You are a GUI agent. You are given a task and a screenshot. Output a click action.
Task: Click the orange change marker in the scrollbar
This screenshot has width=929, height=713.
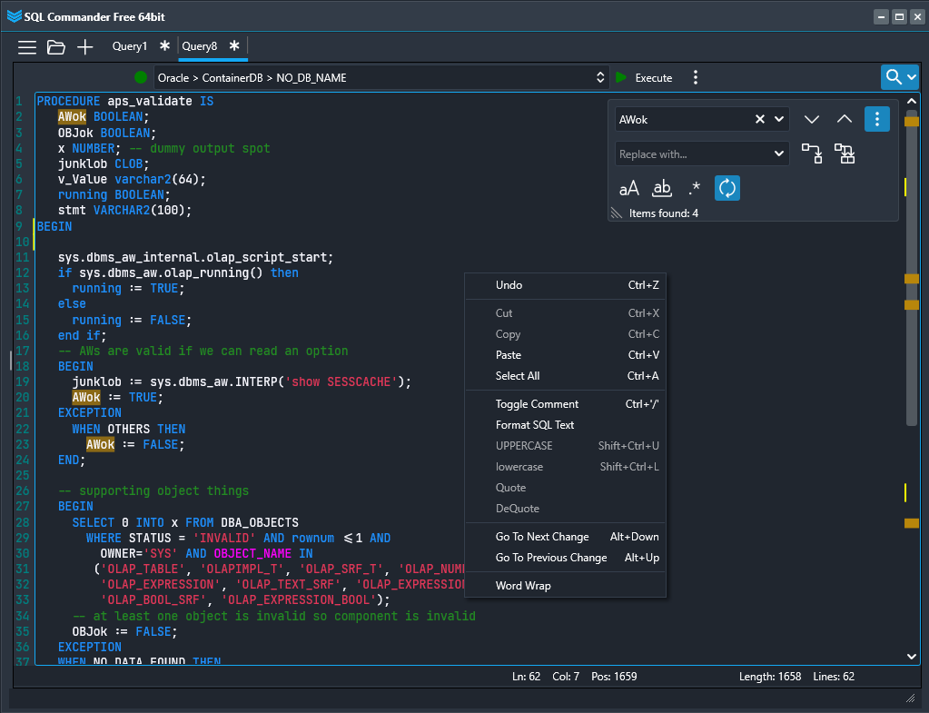[911, 278]
